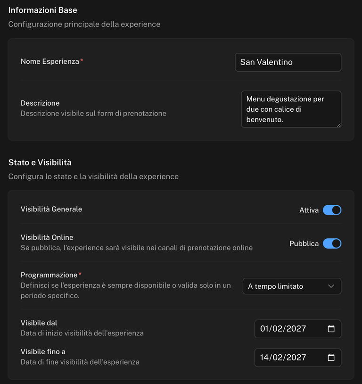The image size is (362, 384).
Task: Click text Data di inizio visibilità dell'esperienza
Action: [82, 333]
